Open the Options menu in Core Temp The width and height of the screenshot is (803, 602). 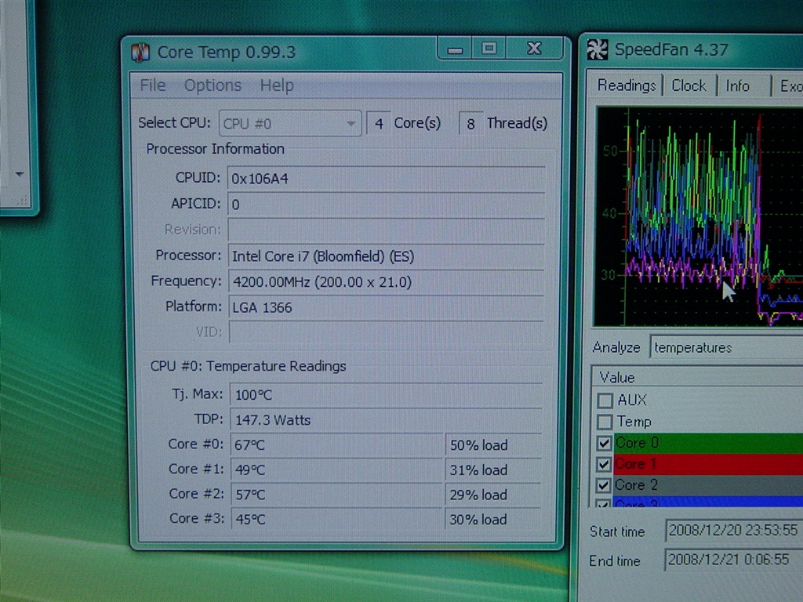pos(213,85)
